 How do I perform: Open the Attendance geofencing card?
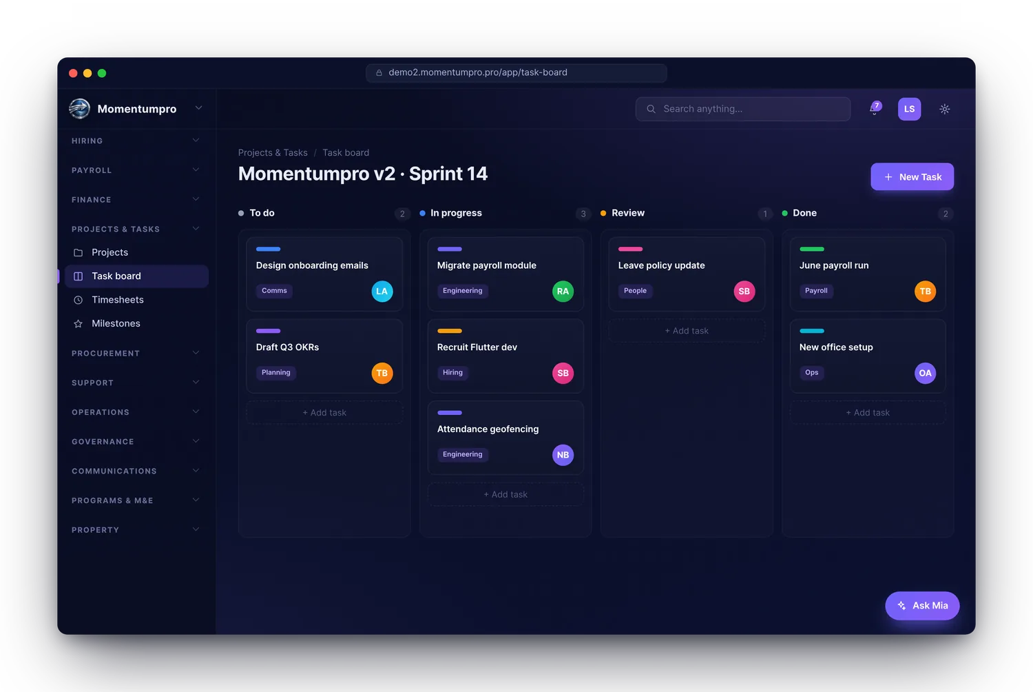pyautogui.click(x=505, y=438)
